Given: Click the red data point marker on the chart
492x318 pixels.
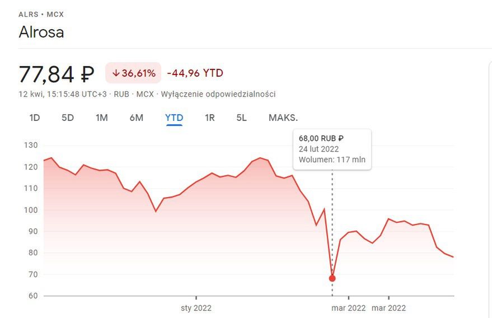Looking at the screenshot, I should tap(332, 278).
